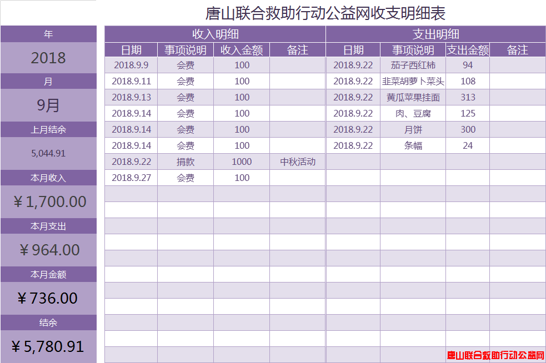Viewport: 546px width, 363px height.
Task: Select the income date 2018.9.13
Action: (131, 97)
